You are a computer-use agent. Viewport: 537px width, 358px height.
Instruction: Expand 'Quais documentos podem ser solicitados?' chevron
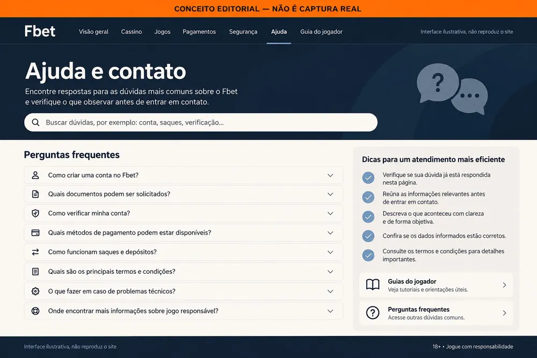point(330,194)
